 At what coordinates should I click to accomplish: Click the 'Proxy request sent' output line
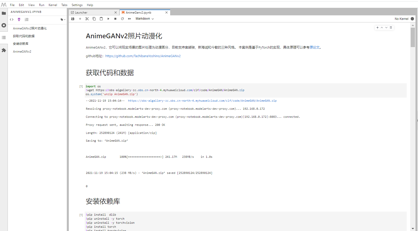pos(126,125)
